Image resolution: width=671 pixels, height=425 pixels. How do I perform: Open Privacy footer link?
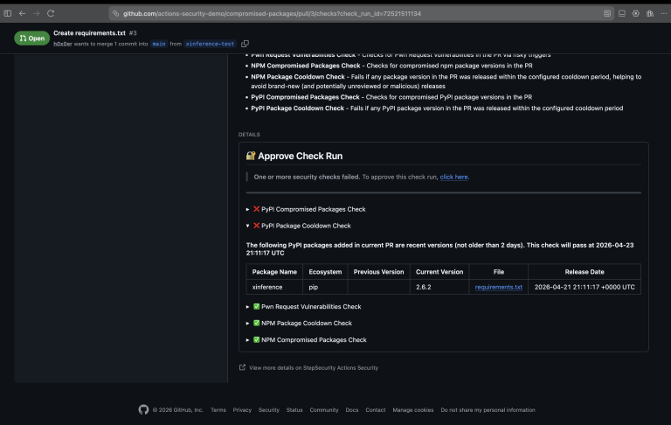tap(242, 410)
